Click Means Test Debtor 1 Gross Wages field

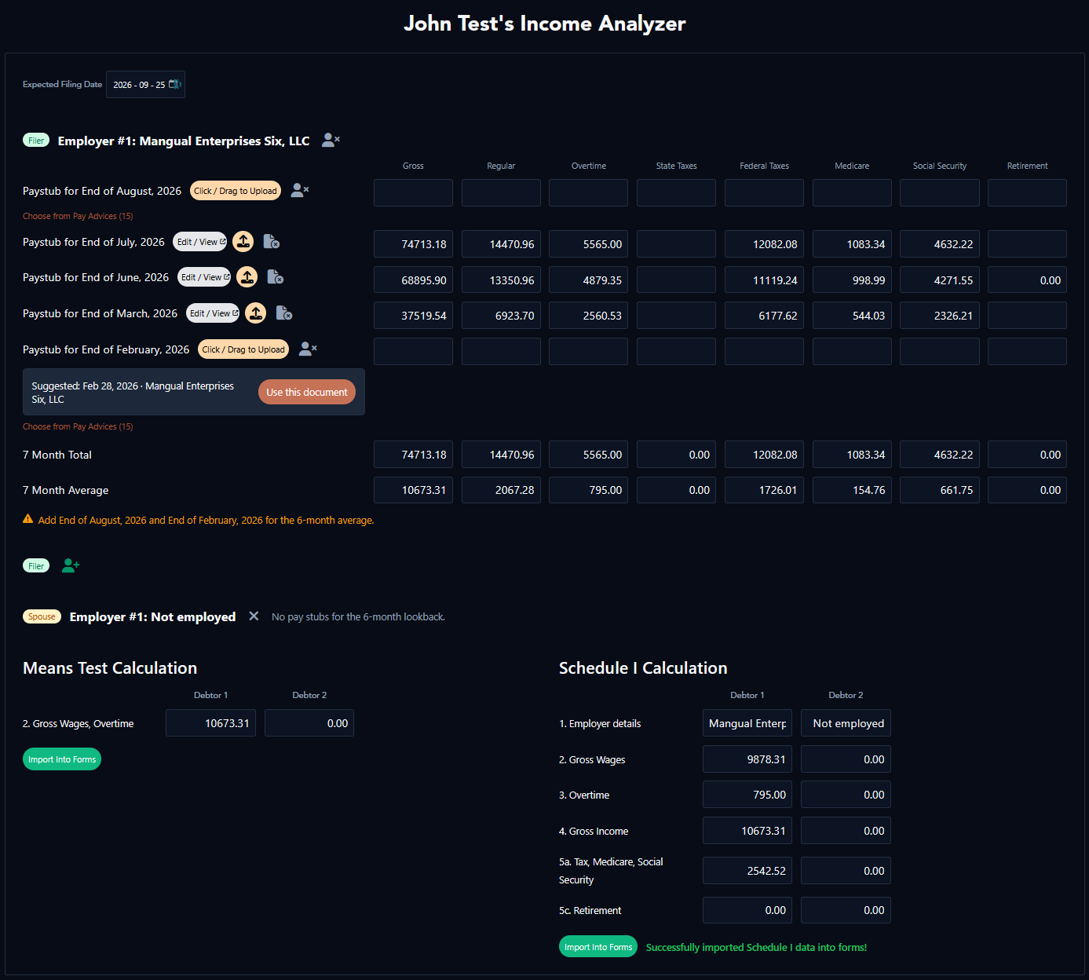point(210,723)
